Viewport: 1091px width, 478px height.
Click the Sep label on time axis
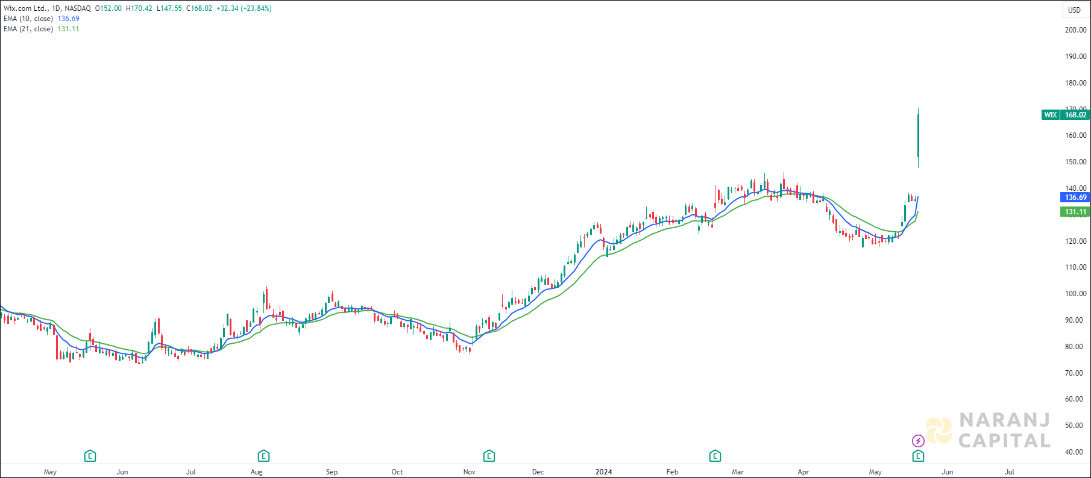332,472
